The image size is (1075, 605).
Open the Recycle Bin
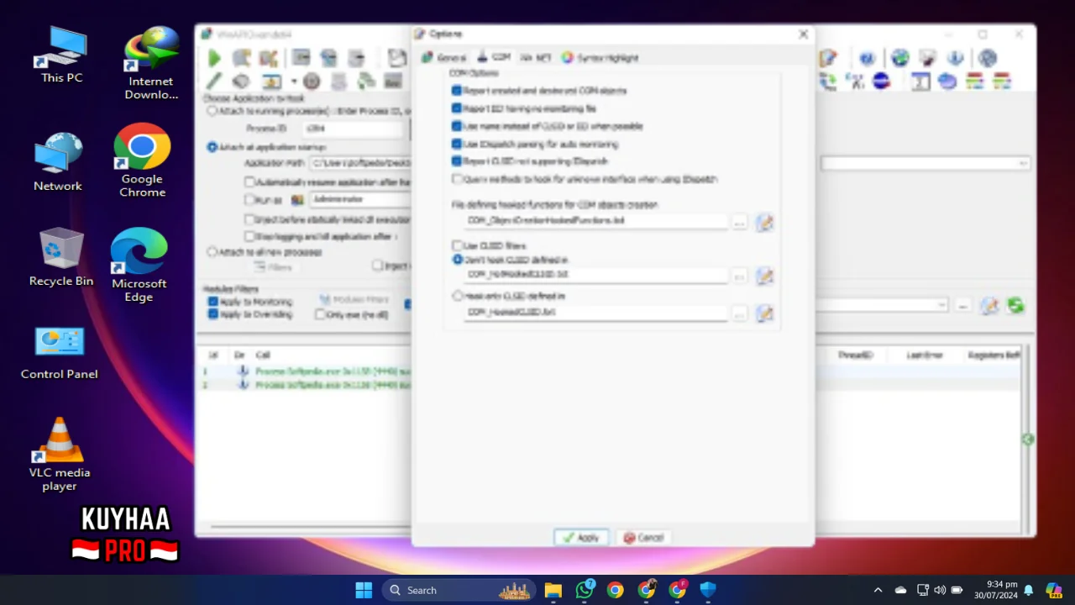pos(60,257)
